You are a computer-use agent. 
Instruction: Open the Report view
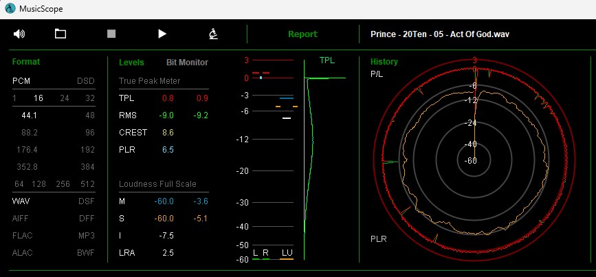tap(302, 34)
